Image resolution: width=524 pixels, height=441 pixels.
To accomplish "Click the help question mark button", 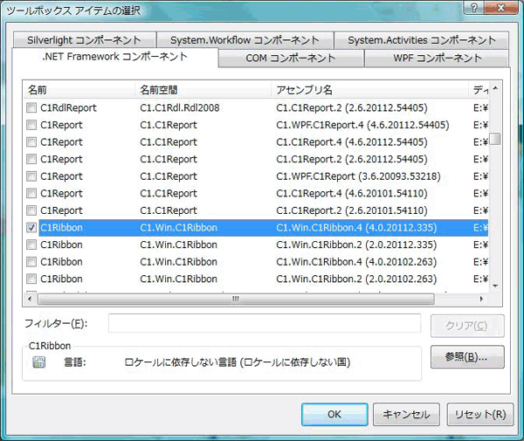I will pos(473,7).
